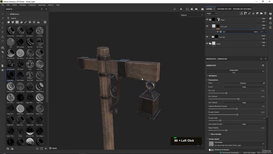Collapse the Image inputs section
Screen dimensions: 273x154
214,139
